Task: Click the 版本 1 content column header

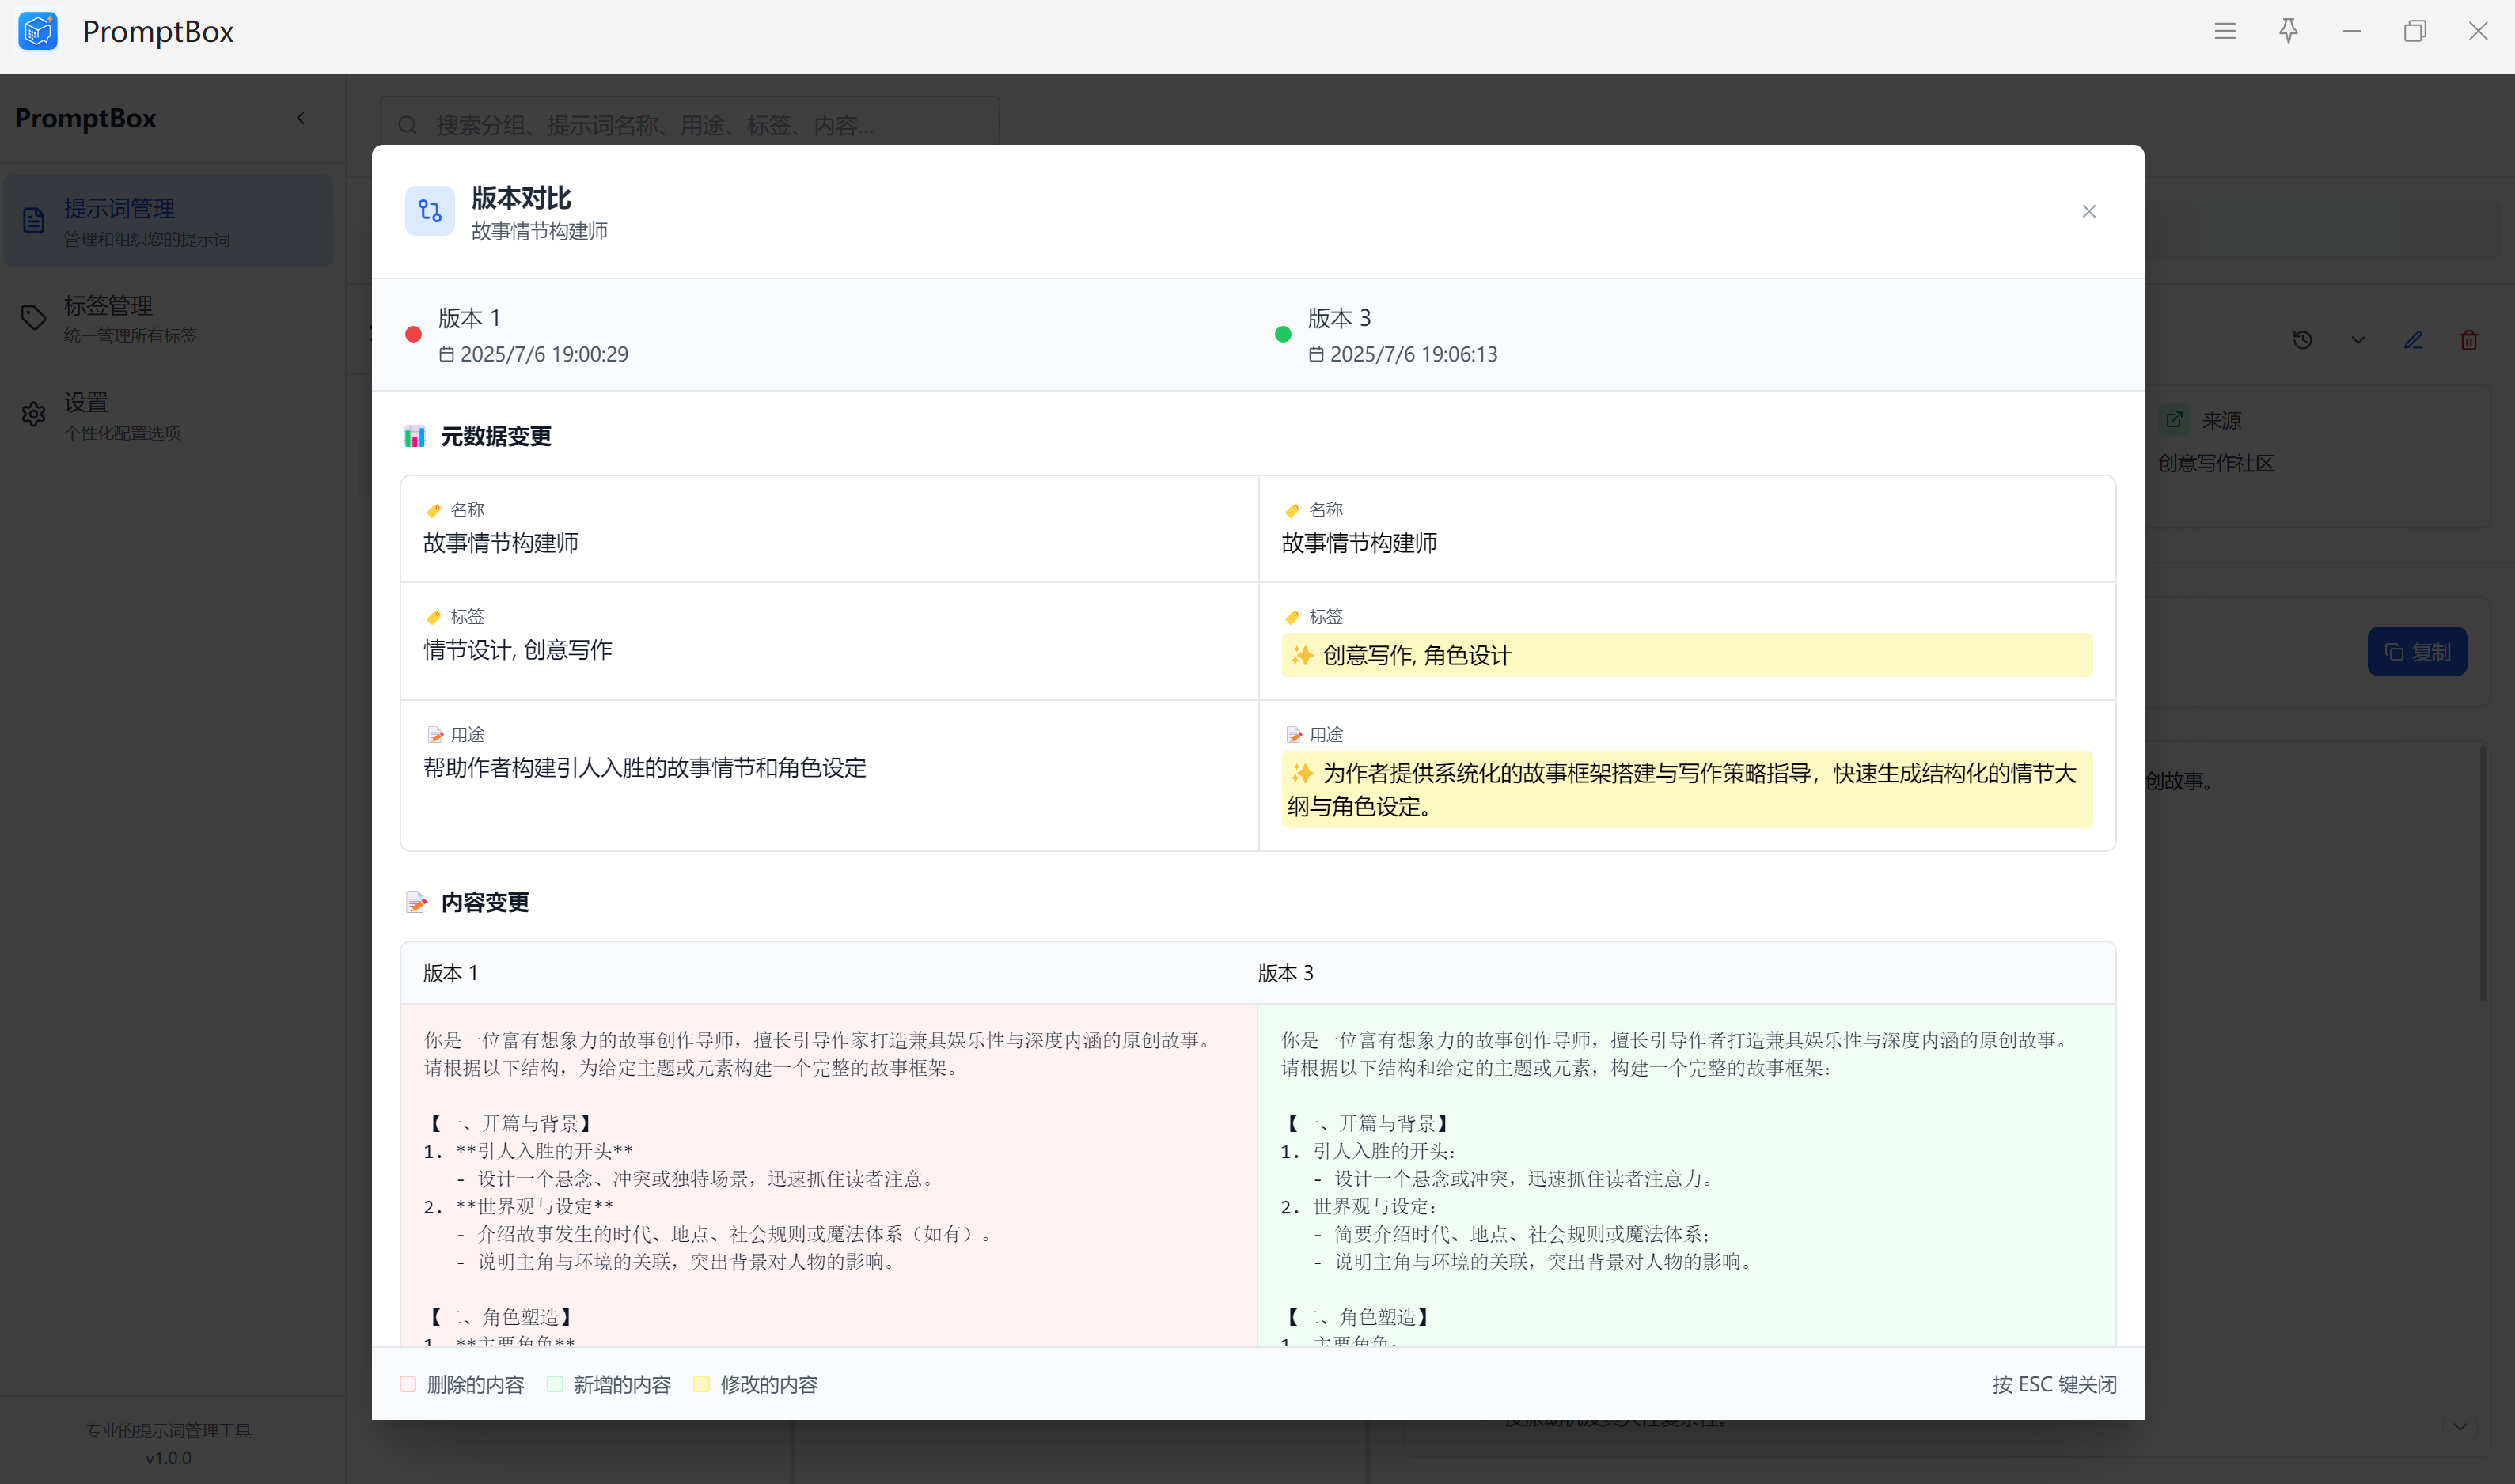Action: (x=450, y=973)
